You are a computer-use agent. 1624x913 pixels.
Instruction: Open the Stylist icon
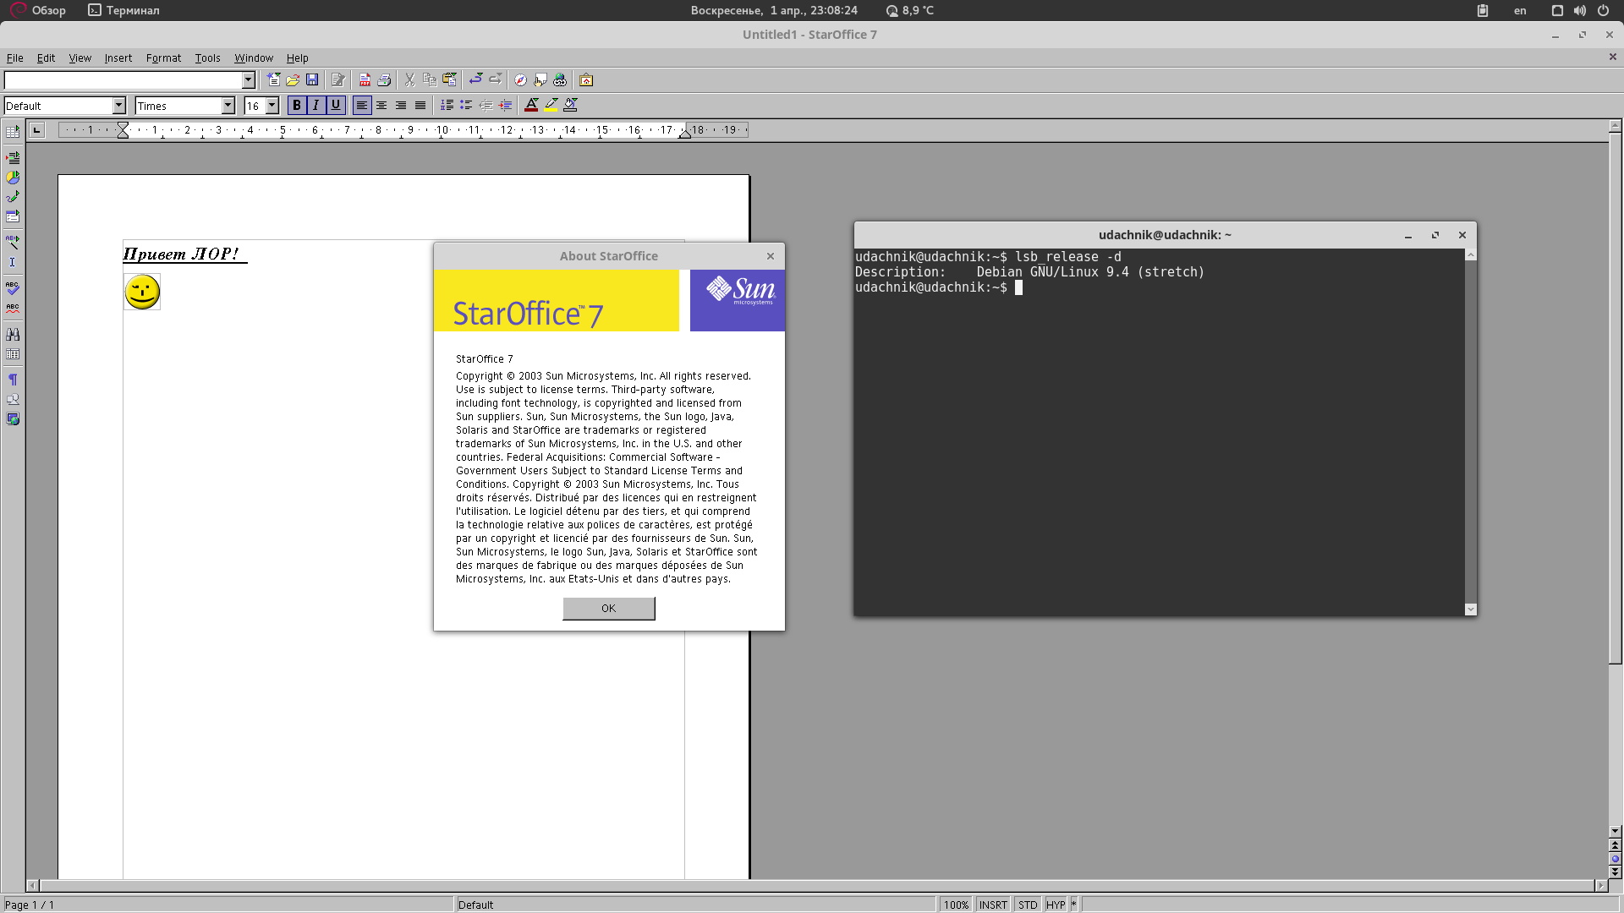[540, 80]
